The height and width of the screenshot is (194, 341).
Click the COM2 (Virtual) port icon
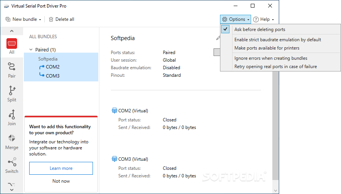pos(114,110)
